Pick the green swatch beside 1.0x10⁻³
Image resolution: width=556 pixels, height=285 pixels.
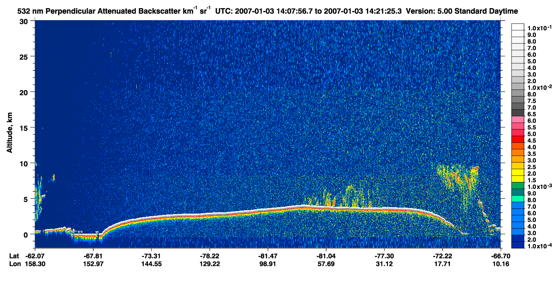click(518, 186)
